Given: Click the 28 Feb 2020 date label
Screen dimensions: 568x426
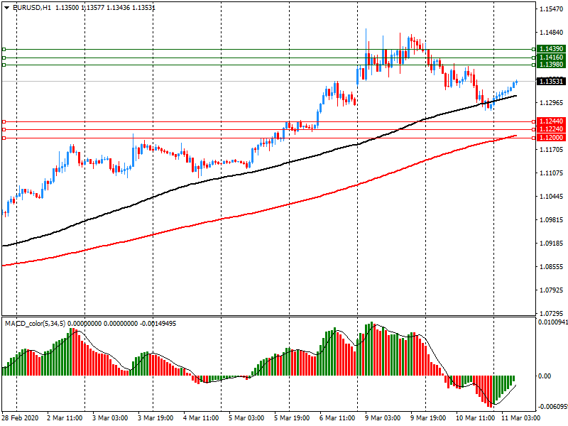Looking at the screenshot, I should coord(21,418).
